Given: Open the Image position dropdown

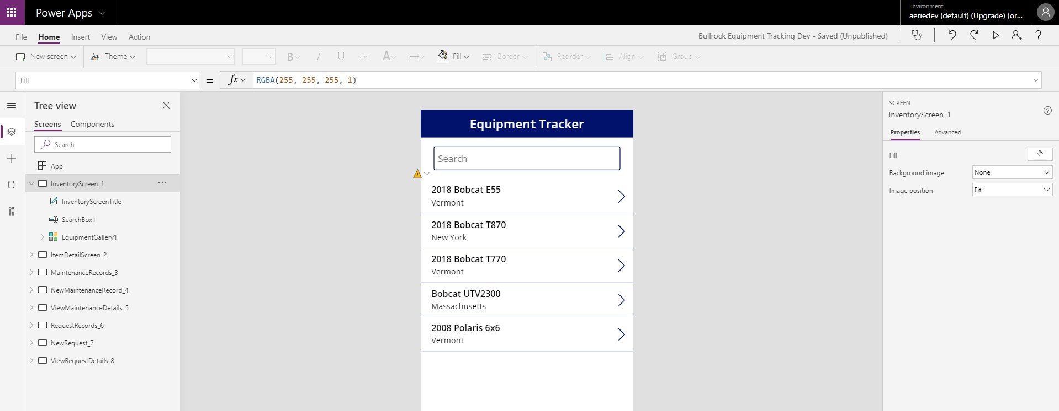Looking at the screenshot, I should (1012, 190).
